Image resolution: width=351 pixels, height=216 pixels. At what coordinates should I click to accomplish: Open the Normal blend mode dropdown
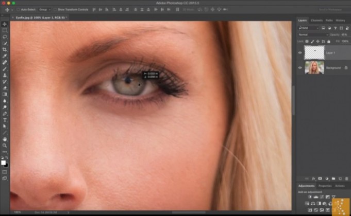pos(313,34)
